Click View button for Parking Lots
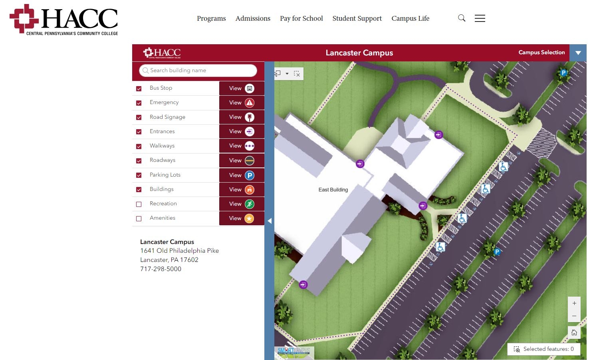 point(241,175)
